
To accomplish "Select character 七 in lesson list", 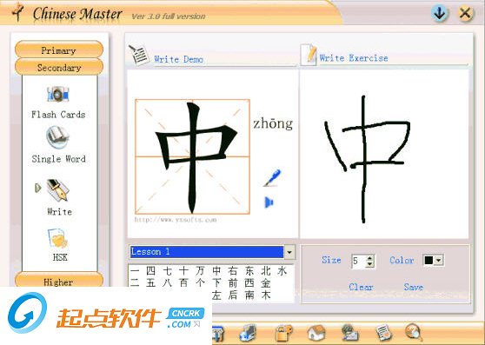I will coord(167,271).
